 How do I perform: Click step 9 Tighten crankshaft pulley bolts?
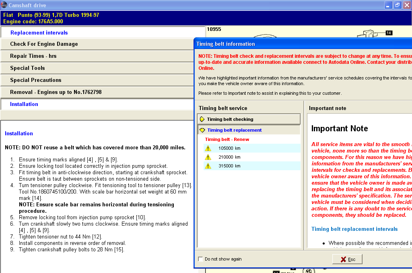(72, 250)
